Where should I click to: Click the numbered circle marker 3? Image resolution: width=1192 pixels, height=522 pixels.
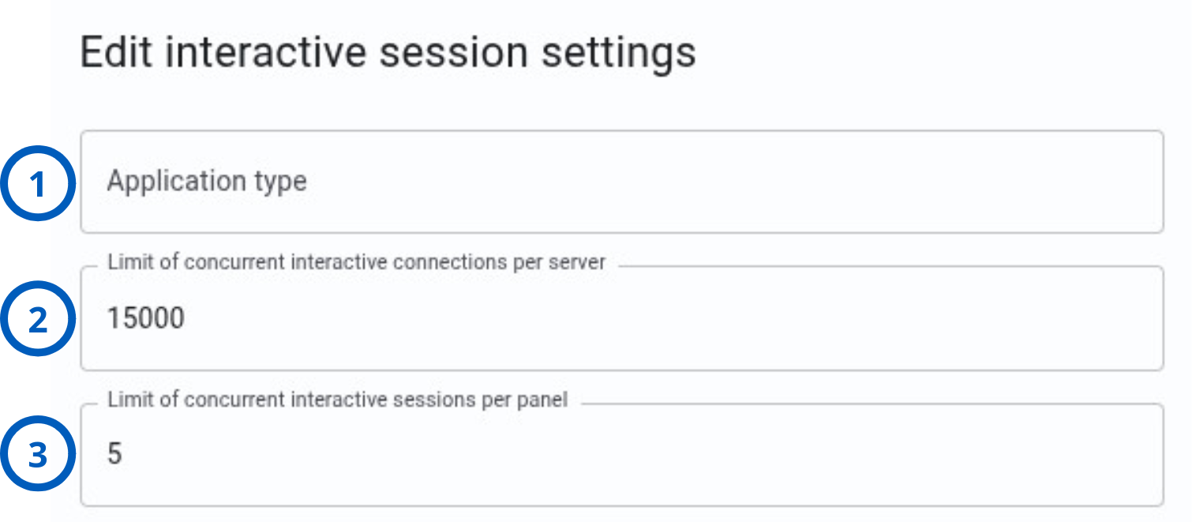pyautogui.click(x=38, y=454)
